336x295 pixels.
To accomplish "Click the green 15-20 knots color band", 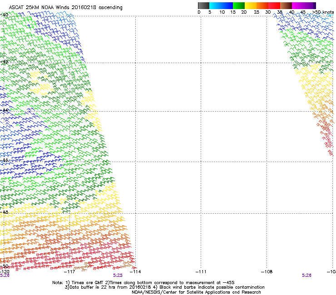I will point(239,5).
